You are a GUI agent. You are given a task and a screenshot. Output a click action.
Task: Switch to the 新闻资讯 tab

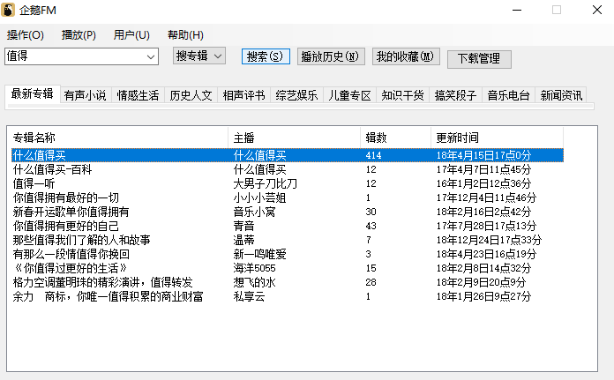click(x=561, y=95)
